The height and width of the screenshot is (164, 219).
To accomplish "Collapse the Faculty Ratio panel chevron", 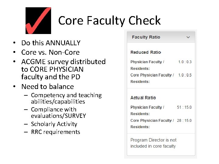I will coord(188,37).
